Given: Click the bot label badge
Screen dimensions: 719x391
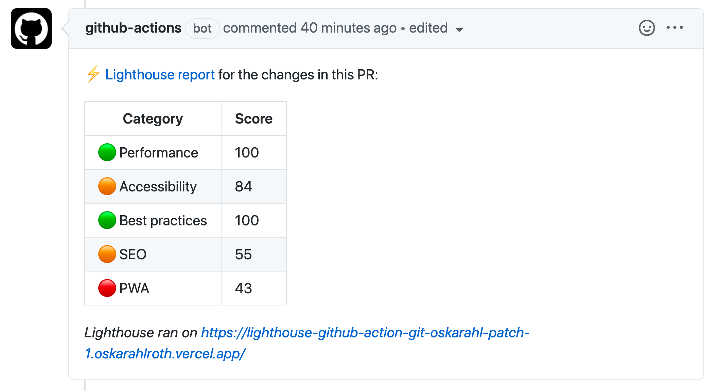Looking at the screenshot, I should pos(202,29).
